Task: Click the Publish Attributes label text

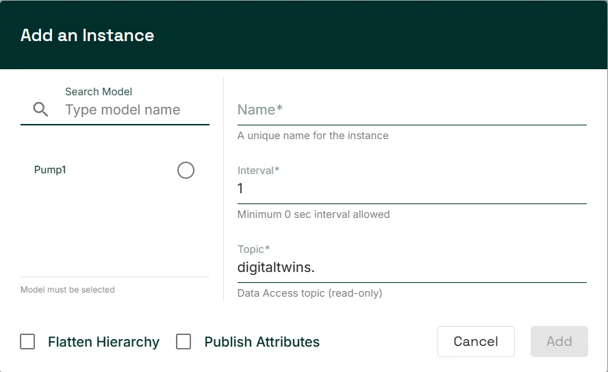Action: [x=262, y=342]
